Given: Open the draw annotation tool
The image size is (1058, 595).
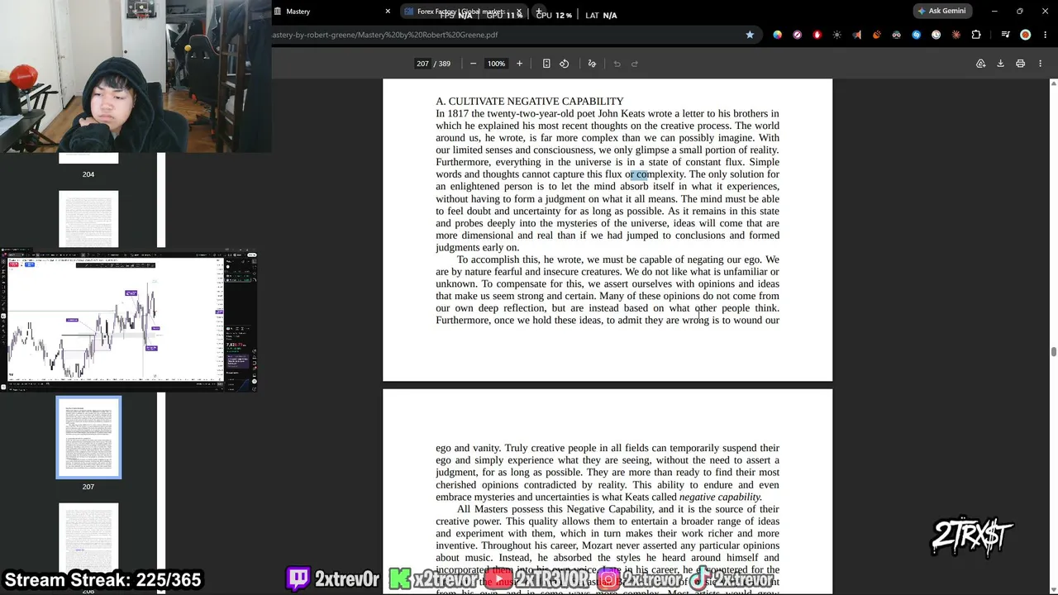Looking at the screenshot, I should [592, 64].
